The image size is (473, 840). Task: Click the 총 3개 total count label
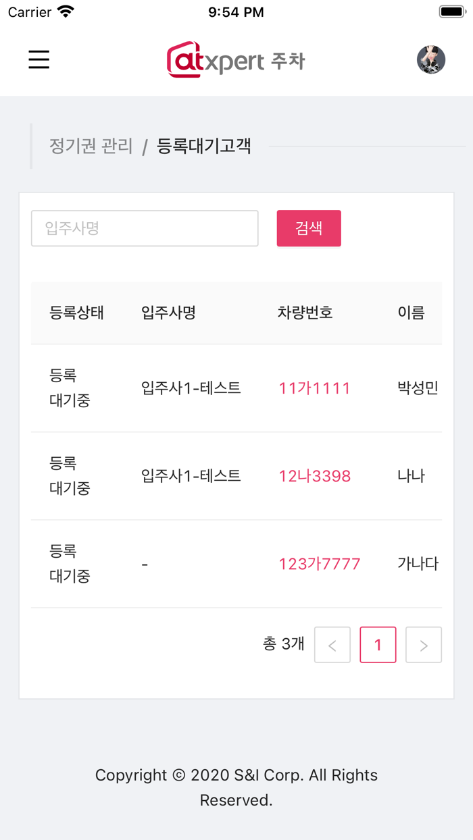[x=284, y=645]
